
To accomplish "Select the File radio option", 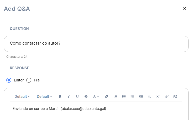I will point(29,80).
